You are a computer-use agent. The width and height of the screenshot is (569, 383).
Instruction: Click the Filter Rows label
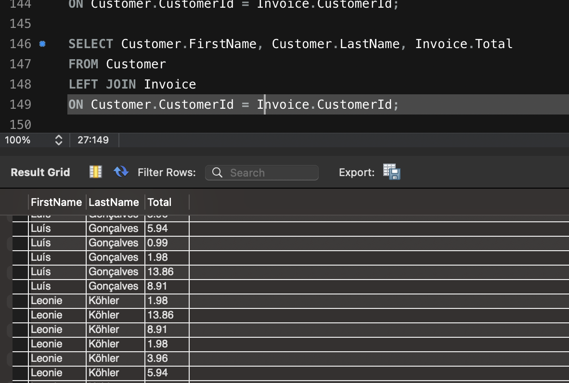pyautogui.click(x=167, y=172)
